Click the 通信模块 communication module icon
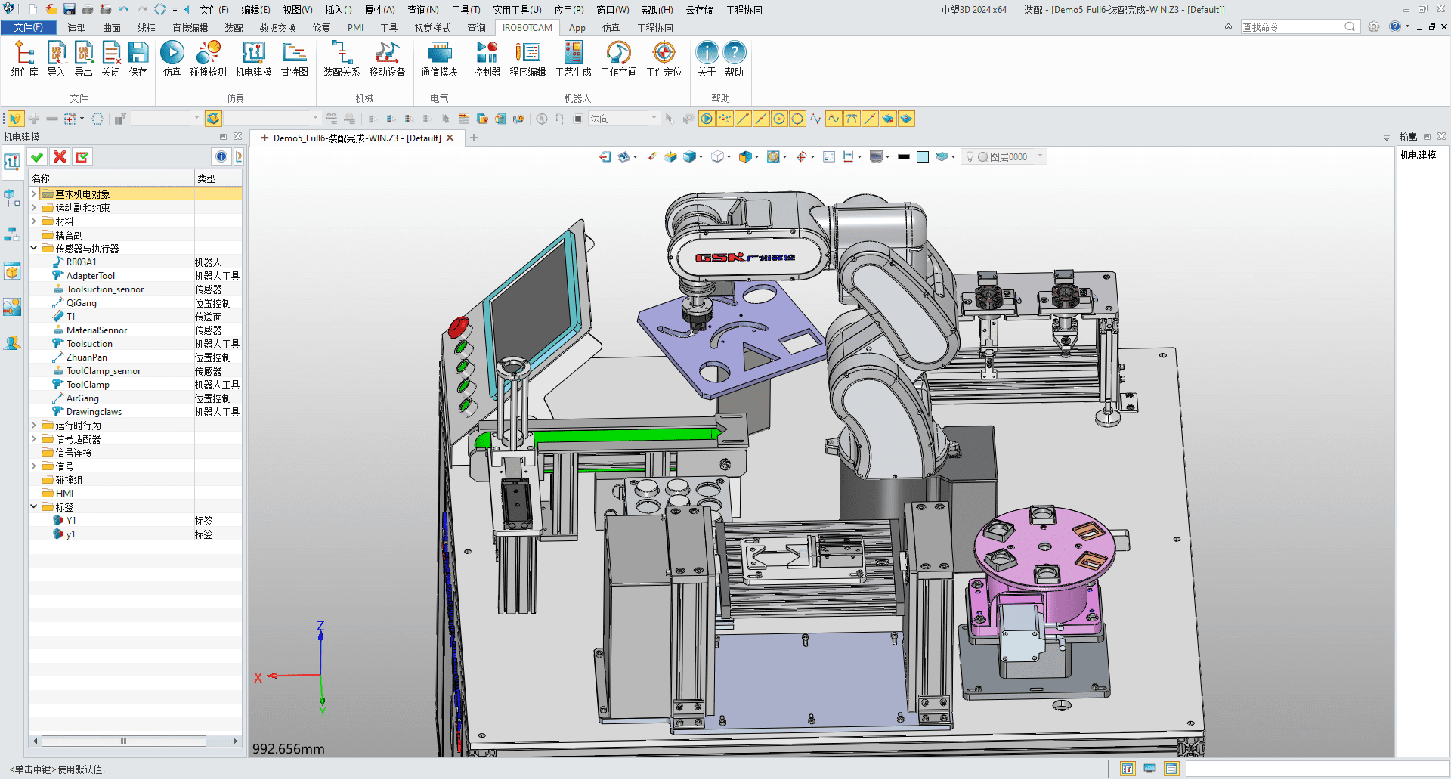Screen dimensions: 1451x780 [x=439, y=53]
